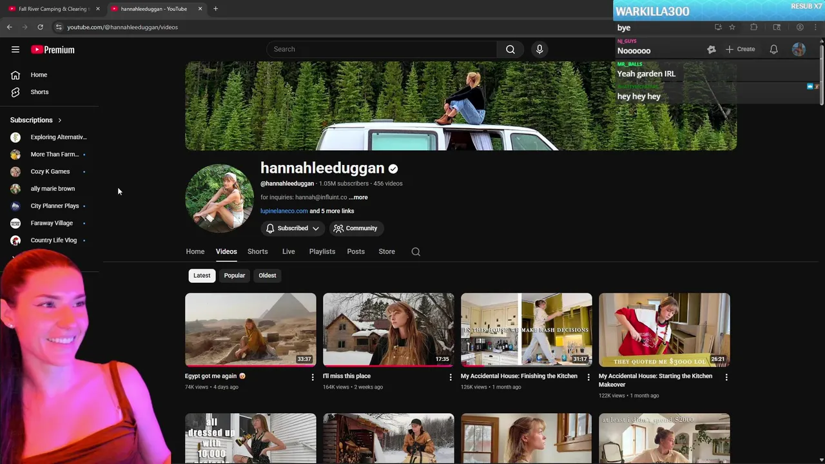
Task: Open the Egypt got me again thumbnail
Action: pos(251,330)
